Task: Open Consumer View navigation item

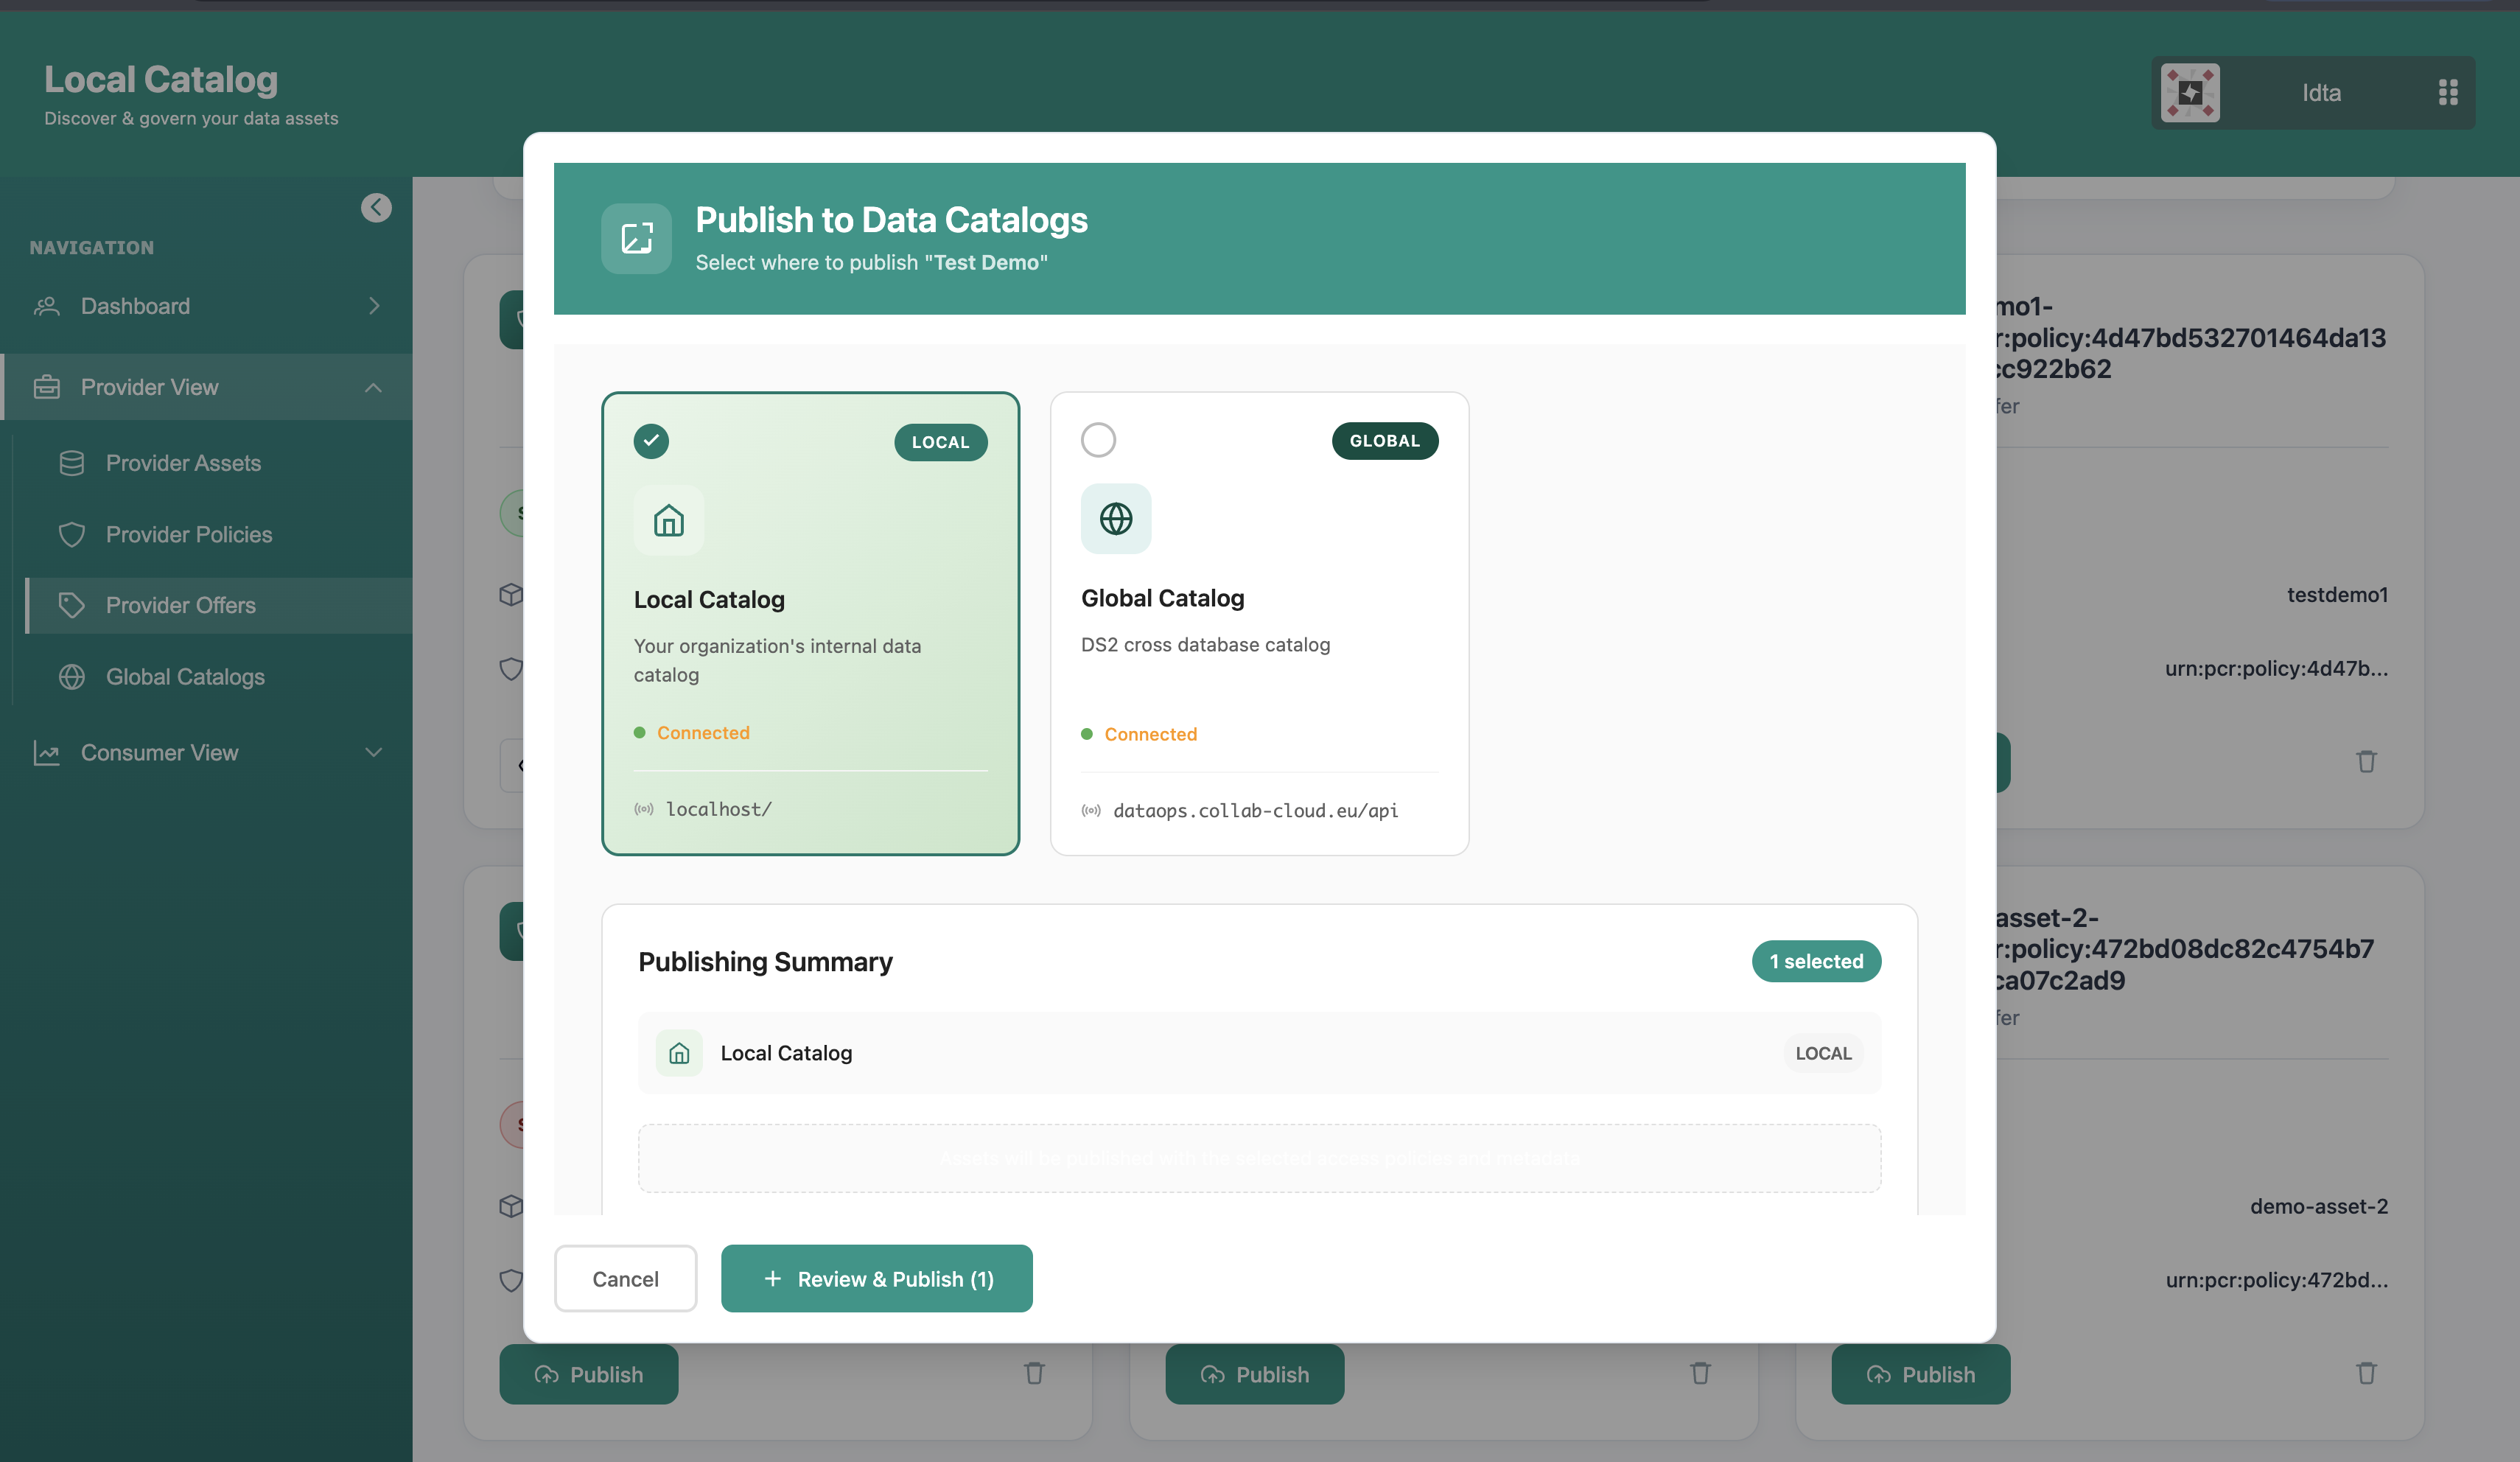Action: tap(206, 752)
